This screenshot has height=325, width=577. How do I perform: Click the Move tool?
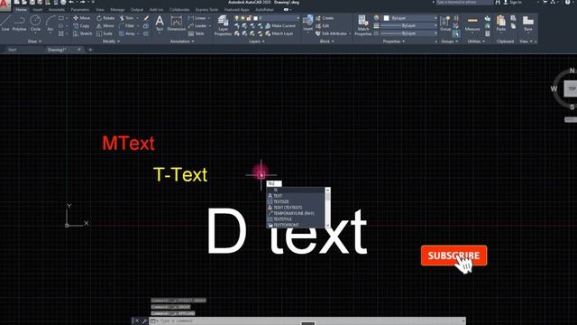(82, 18)
